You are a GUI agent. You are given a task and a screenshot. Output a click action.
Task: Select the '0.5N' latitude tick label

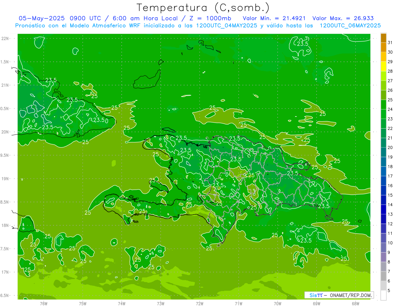pyautogui.click(x=5, y=109)
